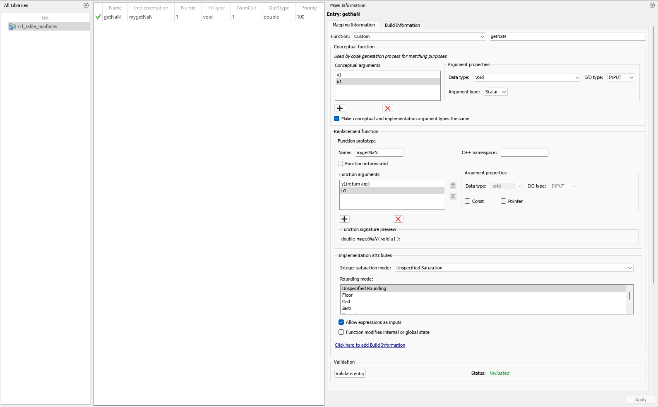Enable the Function returns void checkbox
The height and width of the screenshot is (407, 658).
pyautogui.click(x=341, y=164)
